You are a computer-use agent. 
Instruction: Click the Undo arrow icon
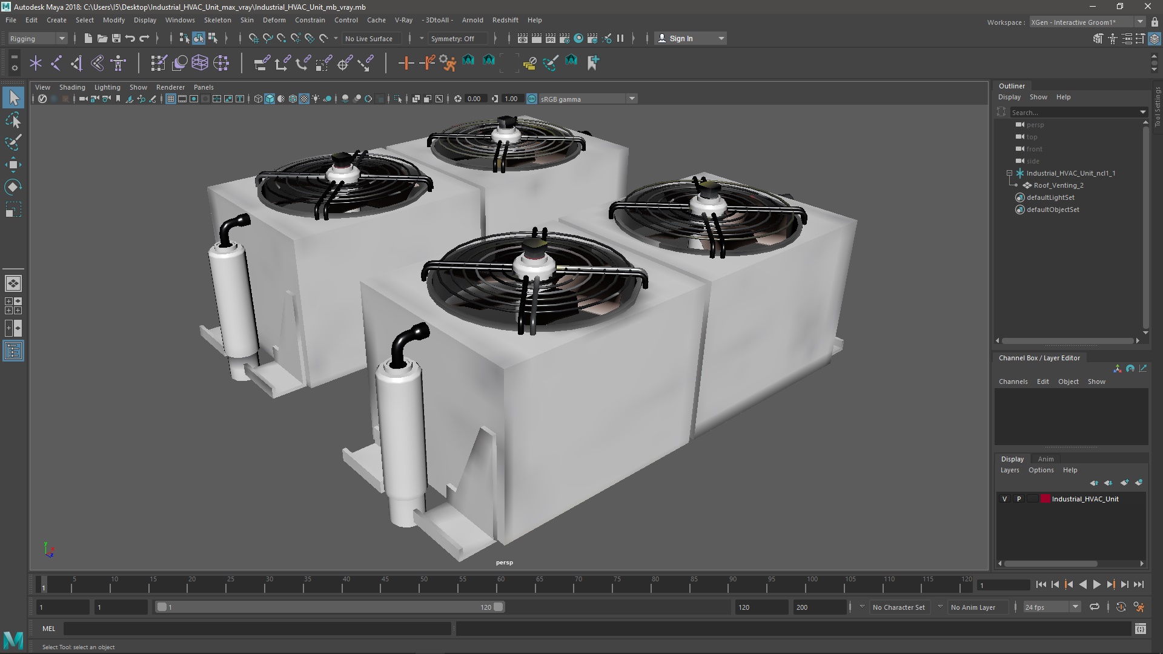pos(130,39)
